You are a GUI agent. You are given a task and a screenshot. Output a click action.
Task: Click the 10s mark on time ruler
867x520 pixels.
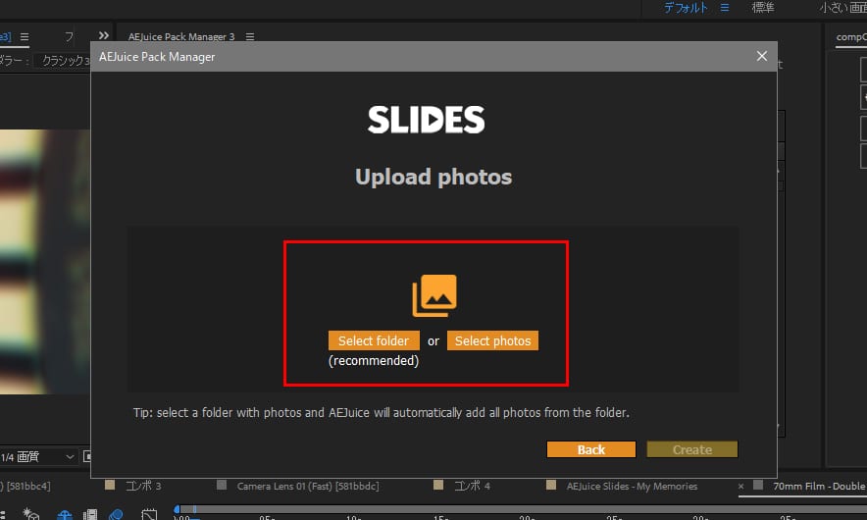point(354,517)
